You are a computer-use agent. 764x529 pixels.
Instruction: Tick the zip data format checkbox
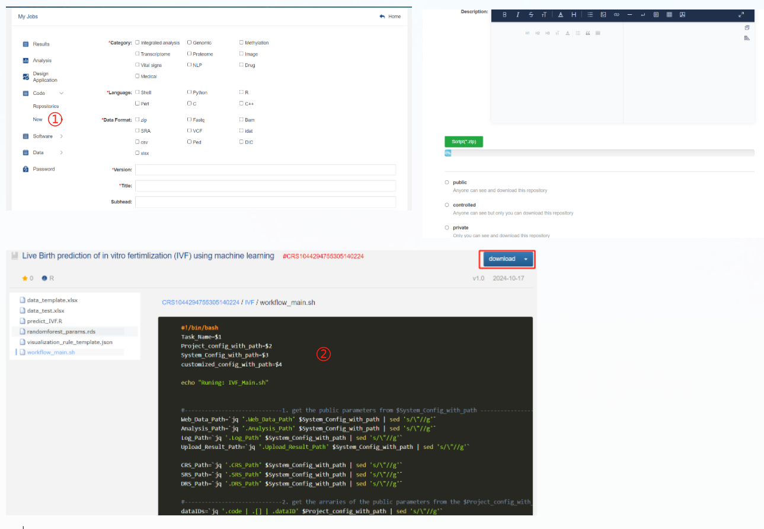pyautogui.click(x=138, y=120)
